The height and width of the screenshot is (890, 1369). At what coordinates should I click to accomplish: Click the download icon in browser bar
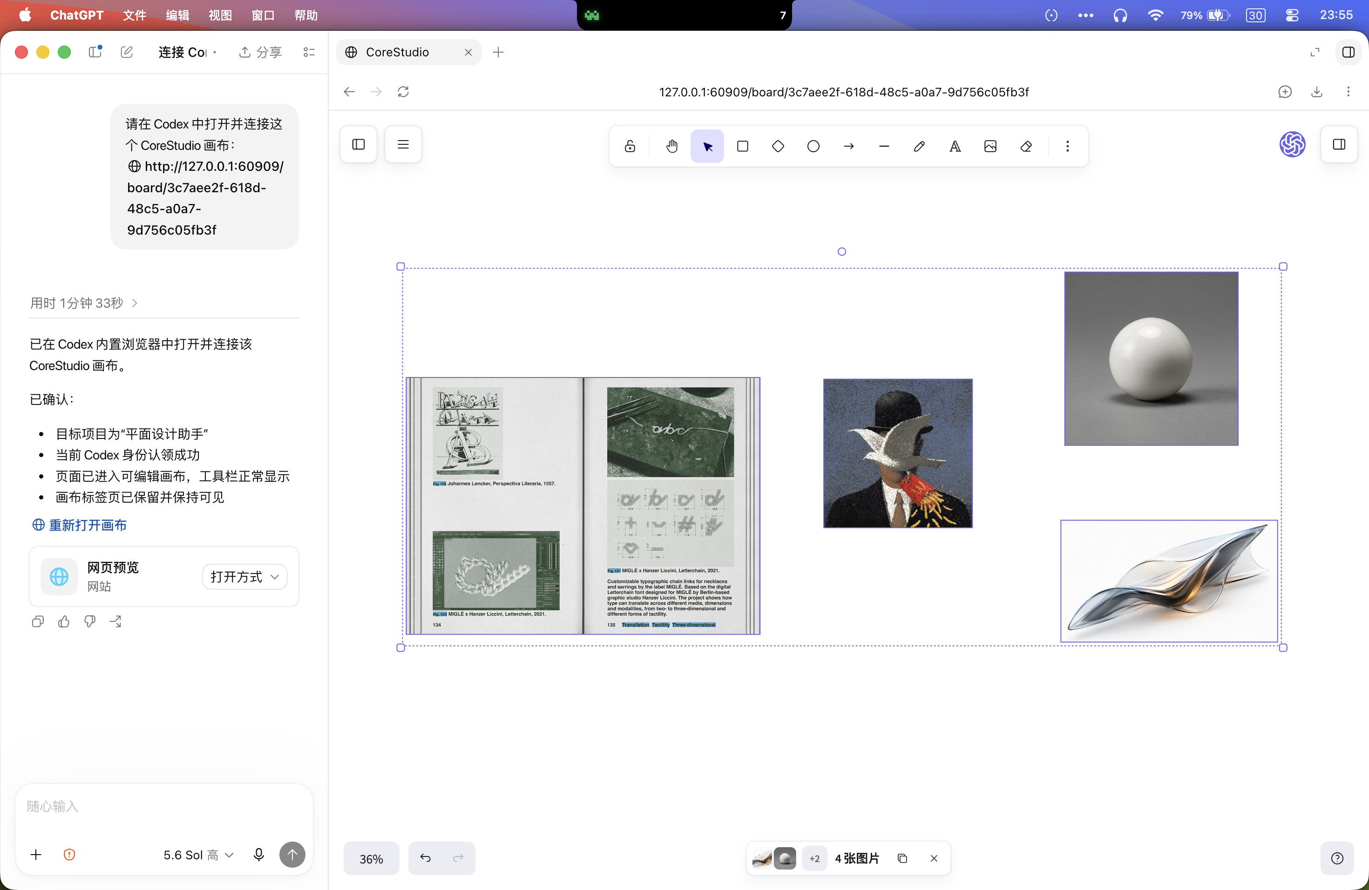(1317, 92)
